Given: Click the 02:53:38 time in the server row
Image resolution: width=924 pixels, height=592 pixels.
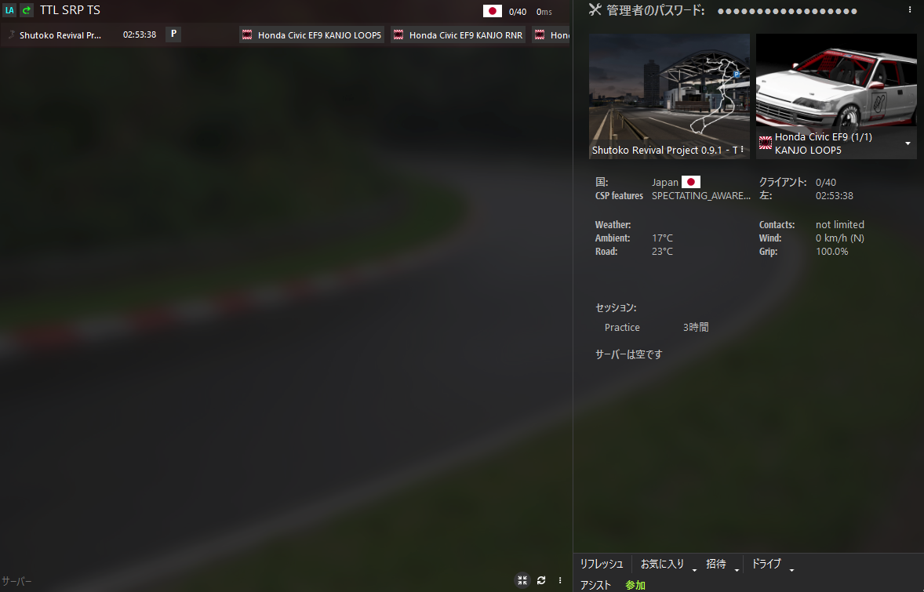Looking at the screenshot, I should [x=140, y=35].
